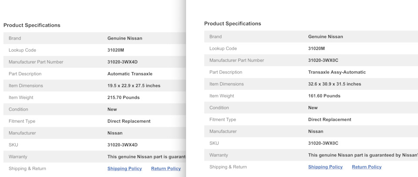
Task: Open Return Policy link in left specifications table
Action: tap(166, 169)
